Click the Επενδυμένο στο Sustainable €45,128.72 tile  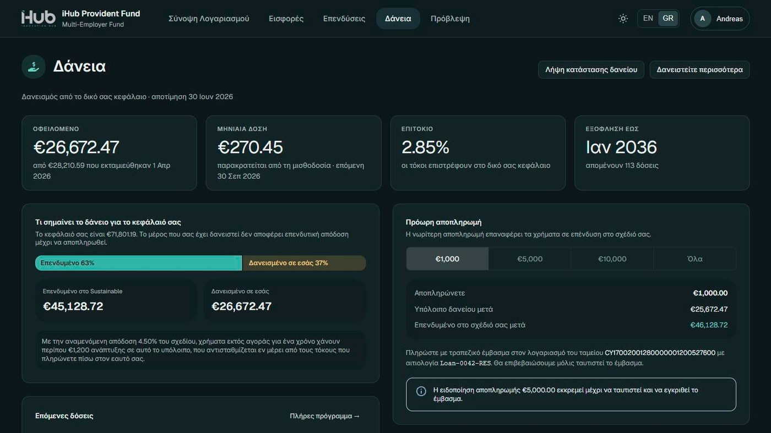click(x=116, y=300)
